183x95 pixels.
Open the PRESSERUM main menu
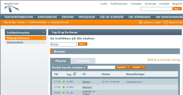(x=87, y=17)
